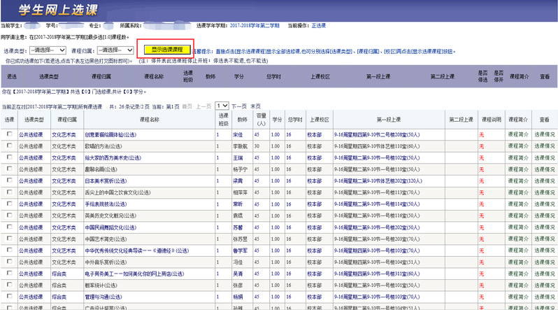Open 选课情况 for 创意素描绘画体验 course
Viewport: 558px width, 310px height.
pyautogui.click(x=545, y=134)
